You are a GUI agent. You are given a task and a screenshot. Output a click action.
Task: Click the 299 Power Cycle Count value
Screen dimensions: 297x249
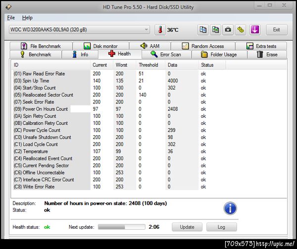pyautogui.click(x=172, y=130)
